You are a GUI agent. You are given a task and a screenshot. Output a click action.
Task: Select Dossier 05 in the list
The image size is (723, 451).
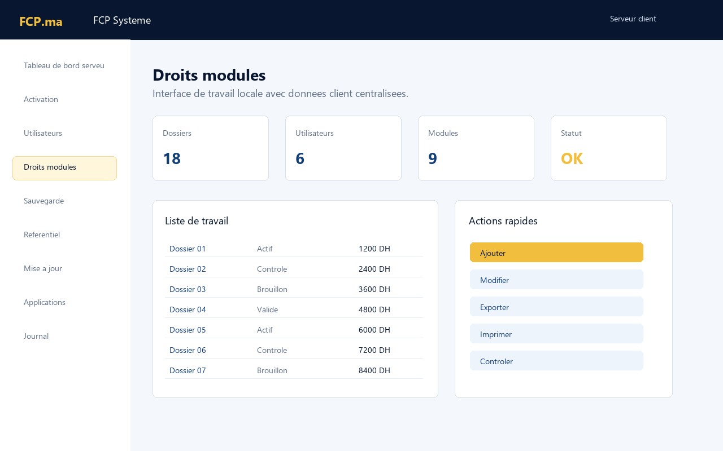[188, 330]
